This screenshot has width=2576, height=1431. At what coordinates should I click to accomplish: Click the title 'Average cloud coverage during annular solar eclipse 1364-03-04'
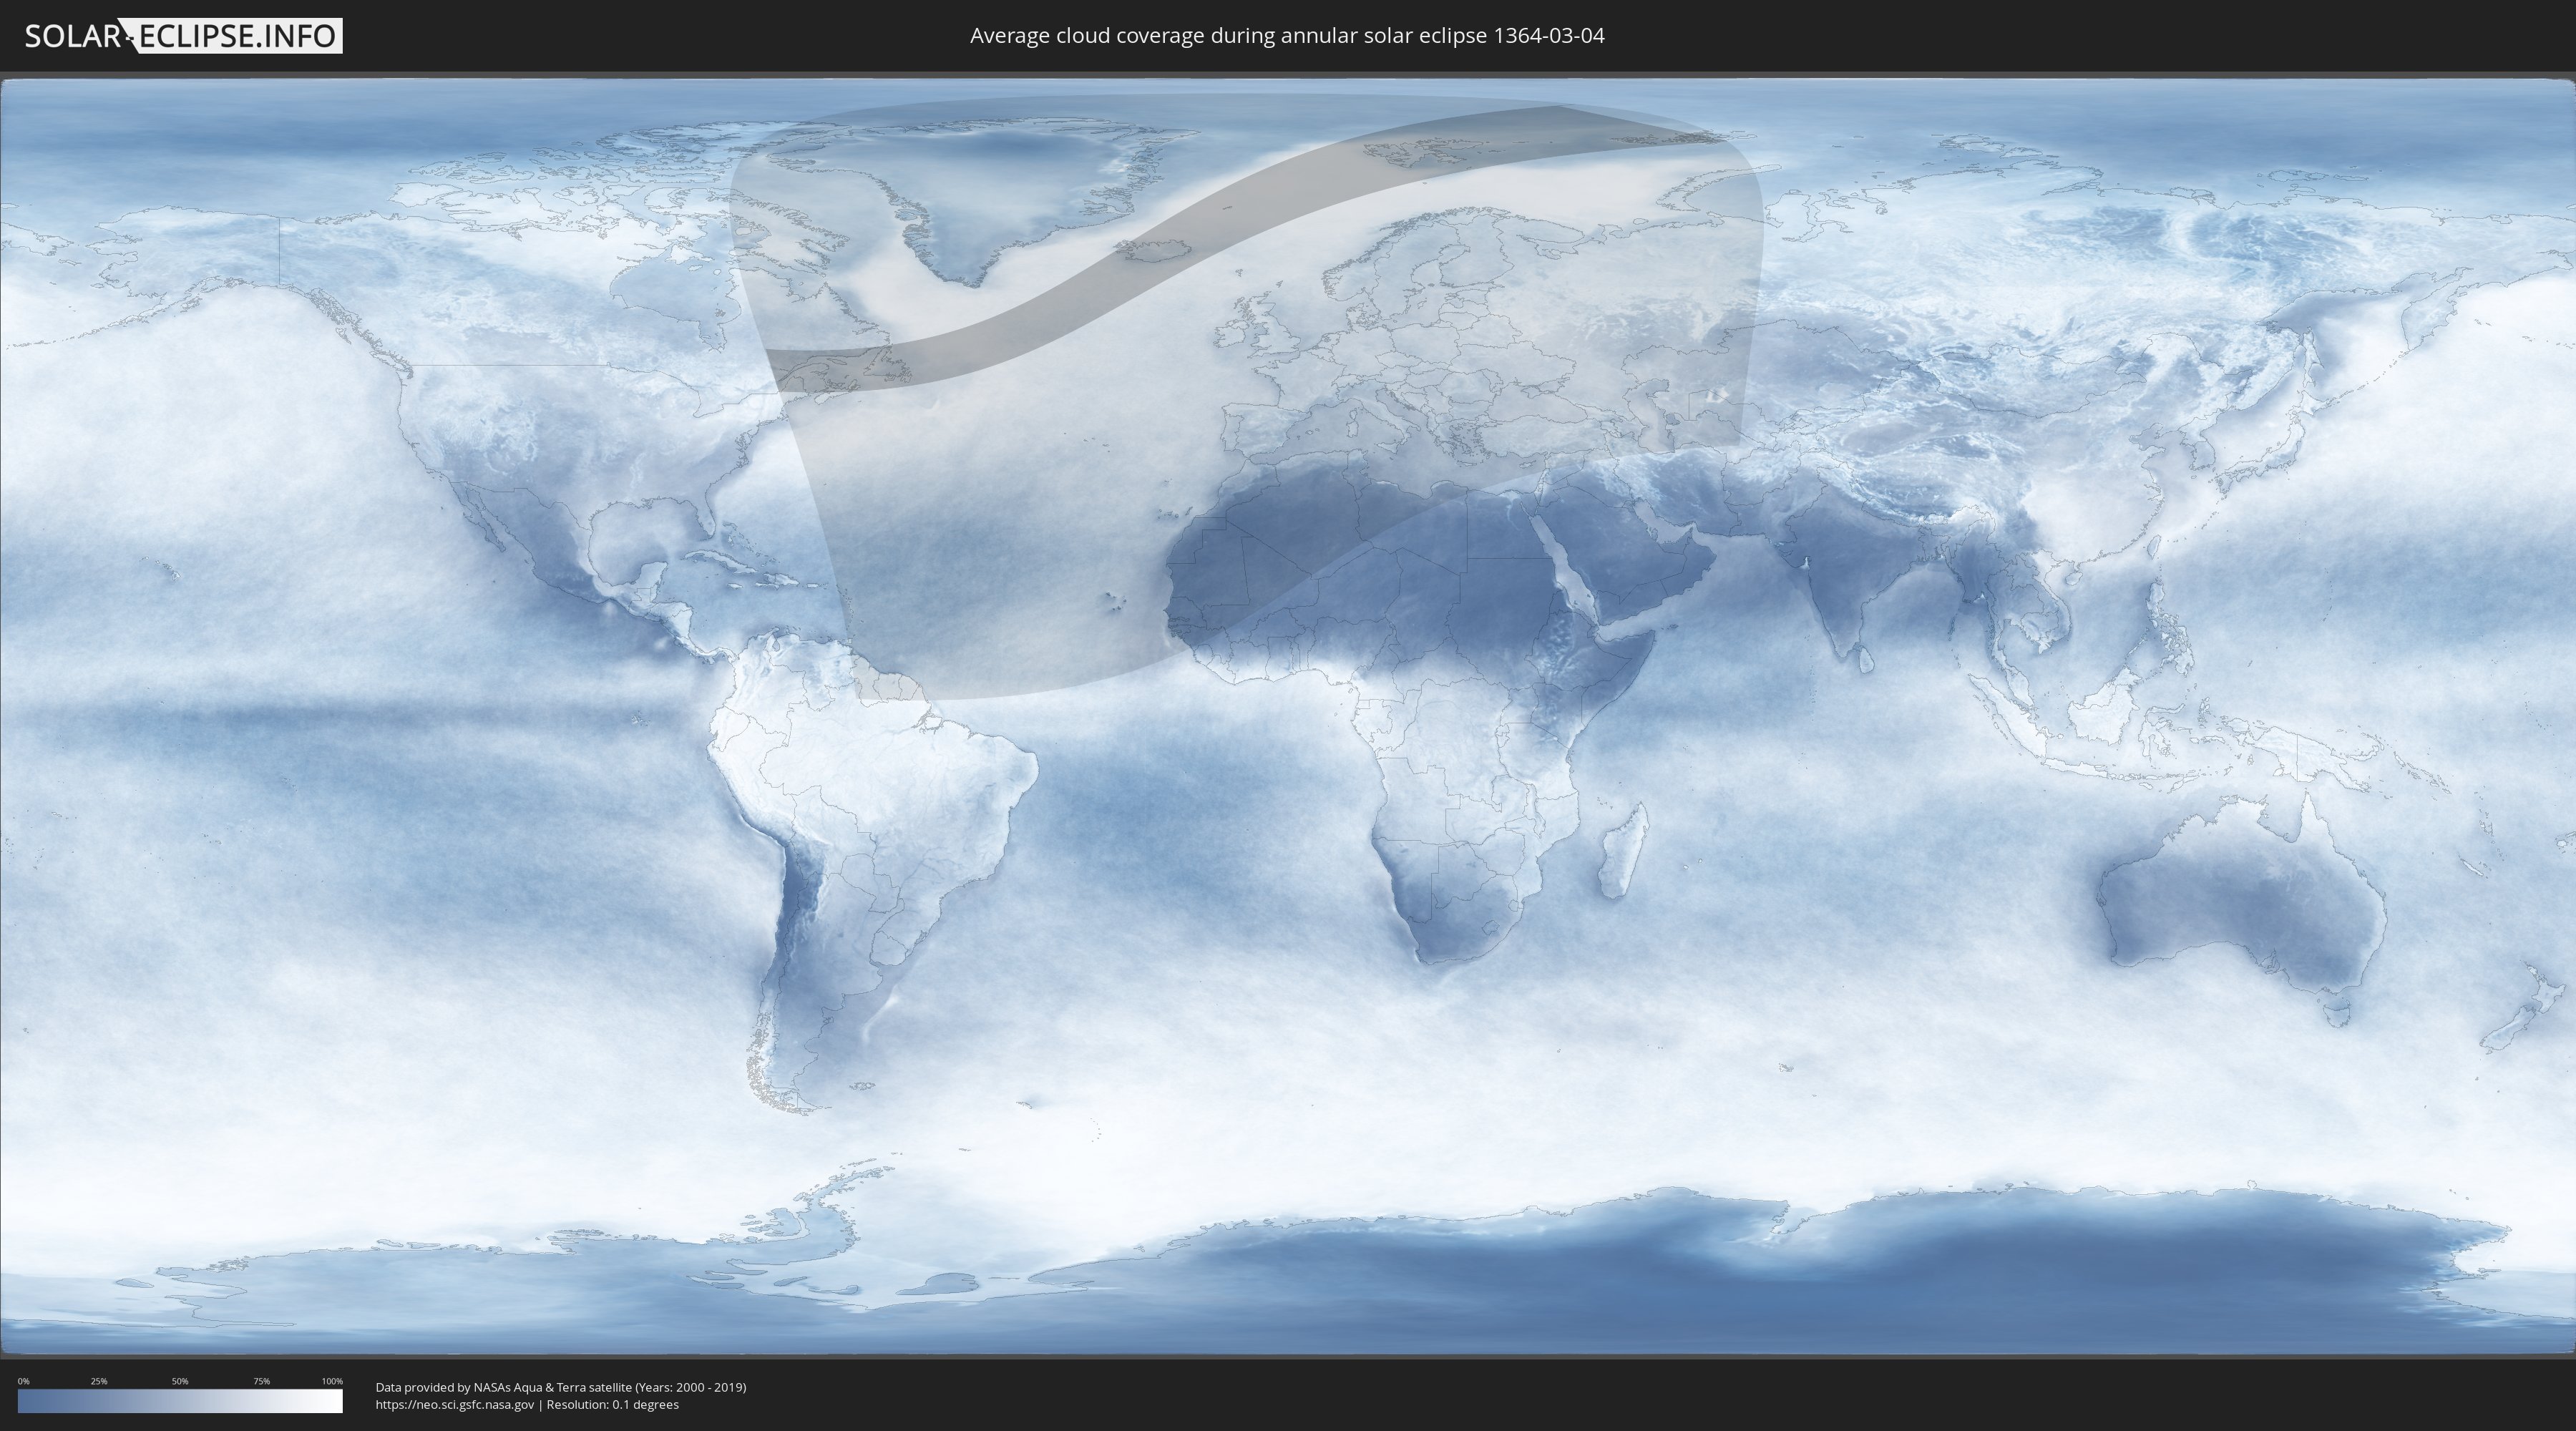pyautogui.click(x=1287, y=36)
